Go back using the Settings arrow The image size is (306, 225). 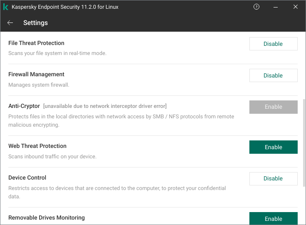pyautogui.click(x=10, y=23)
